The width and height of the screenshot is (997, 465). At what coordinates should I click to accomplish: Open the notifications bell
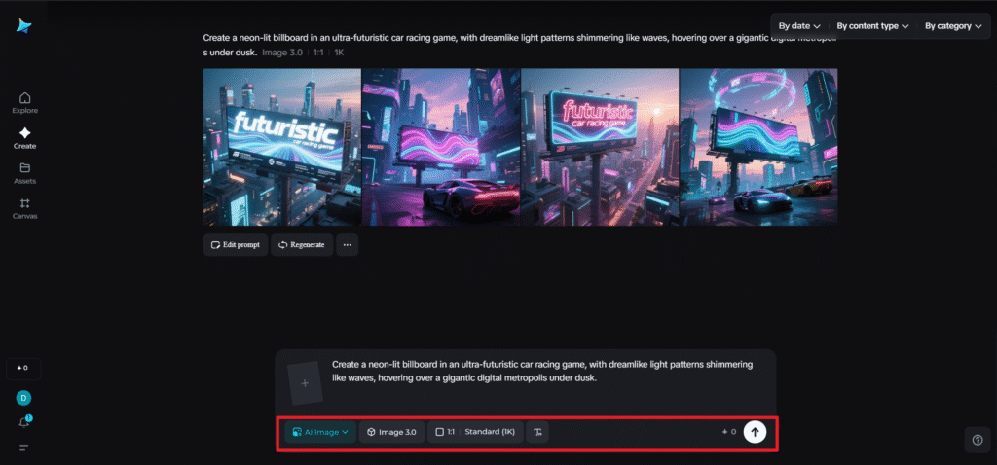click(x=24, y=421)
